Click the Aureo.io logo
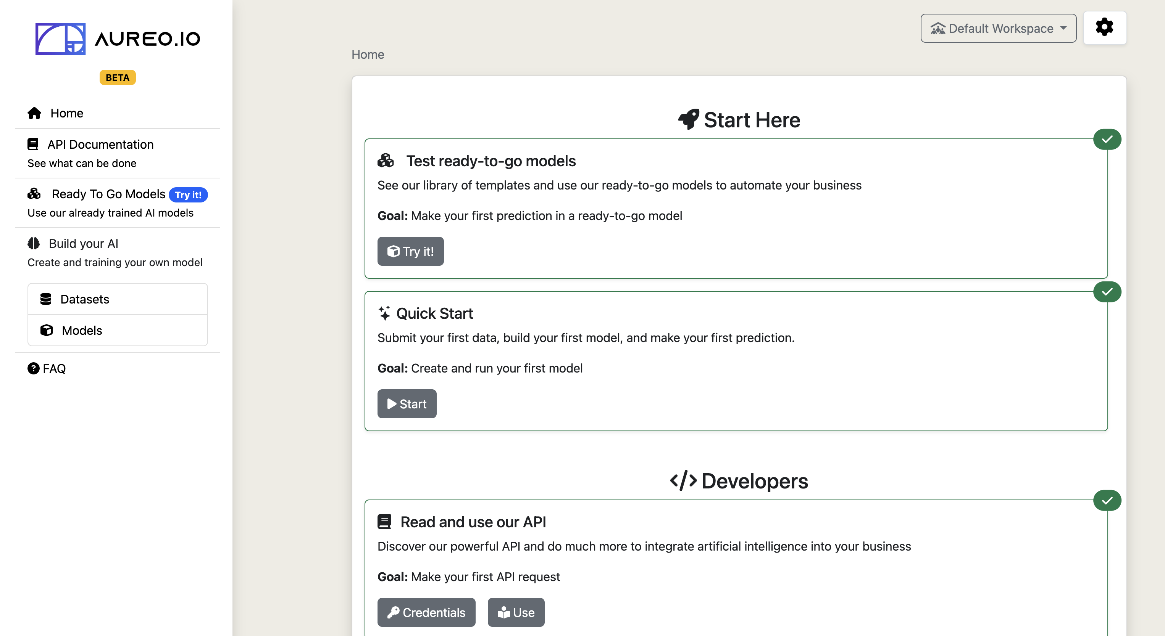Screen dimensions: 1165x636 (x=118, y=39)
